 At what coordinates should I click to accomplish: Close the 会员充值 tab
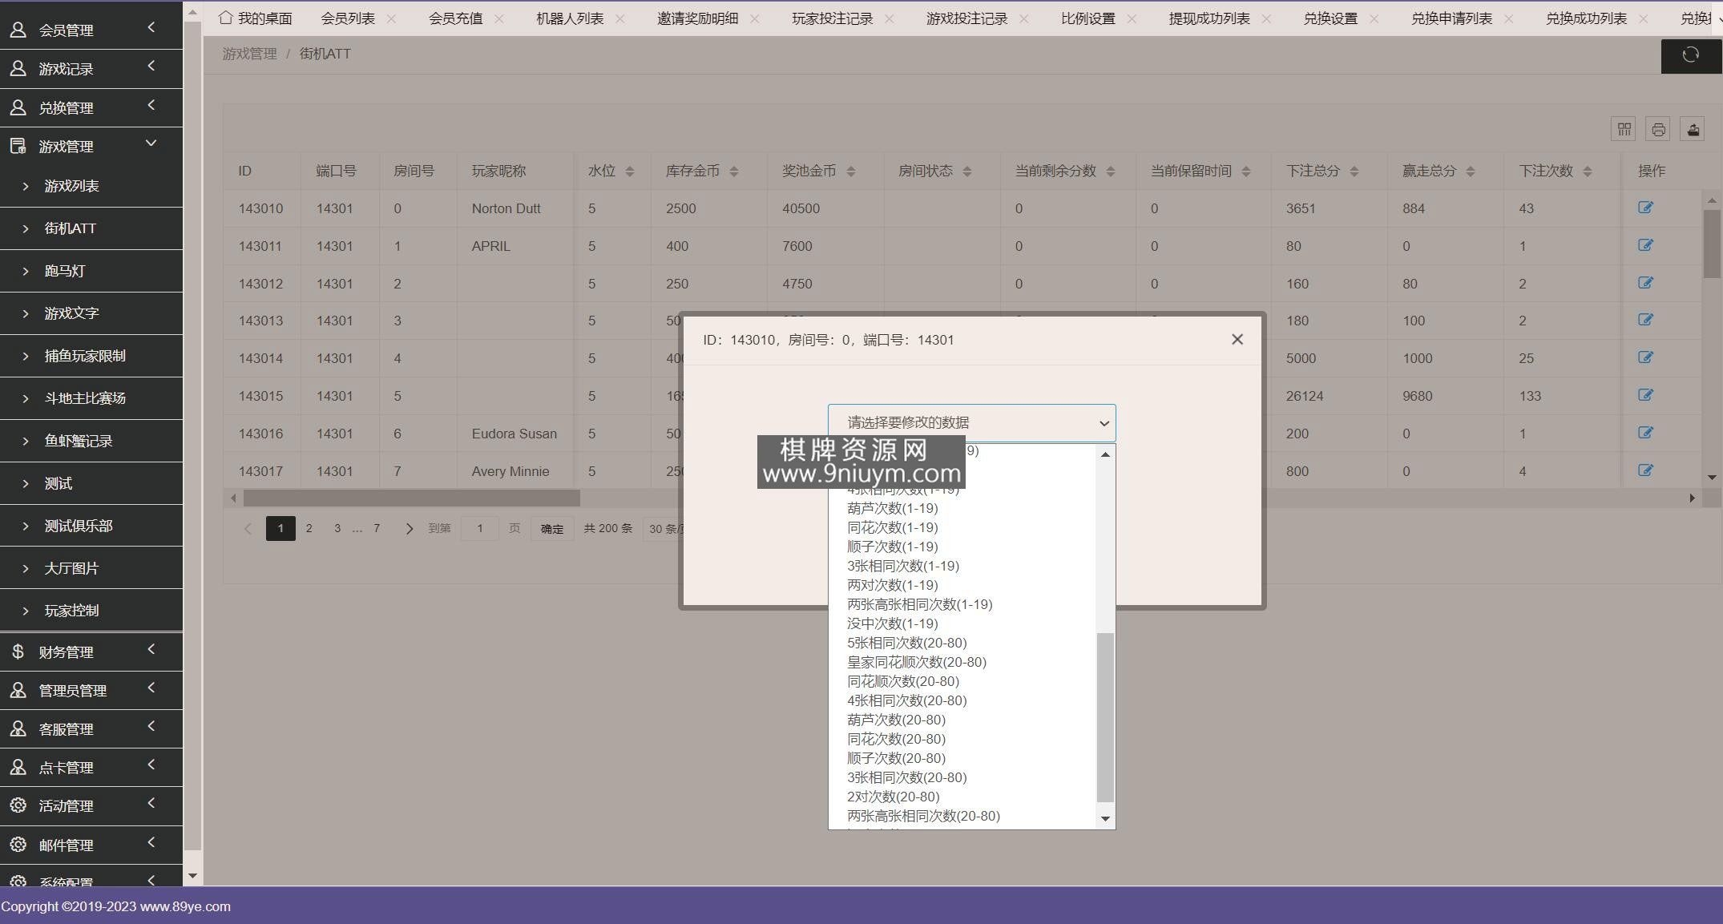(498, 18)
